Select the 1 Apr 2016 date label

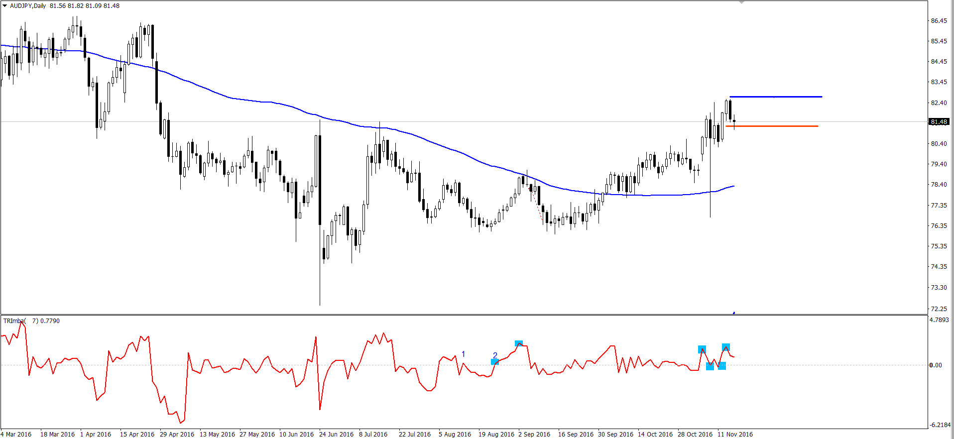click(96, 435)
